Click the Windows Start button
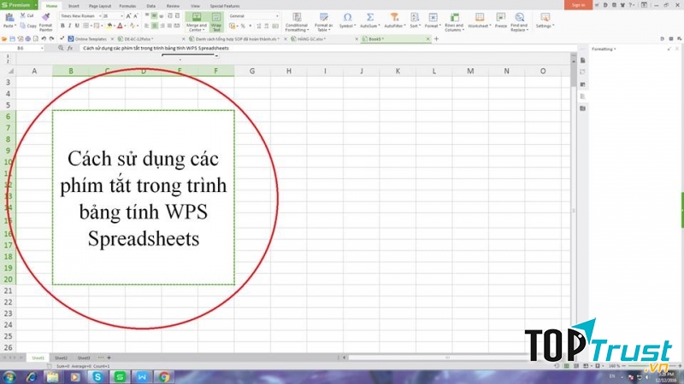Screen dimensions: 684x384 point(9,376)
